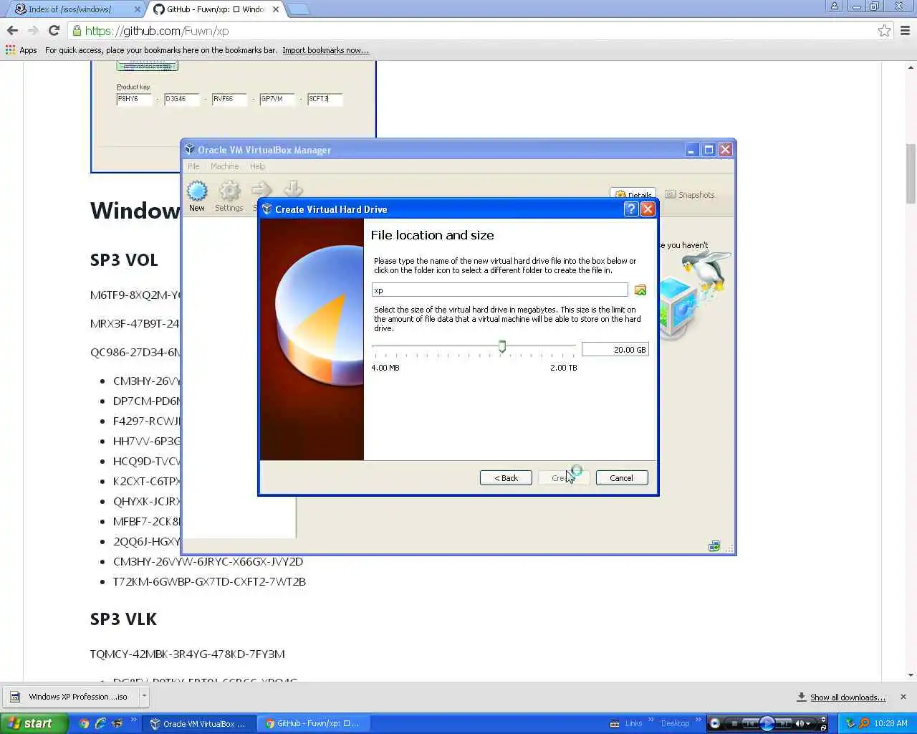The width and height of the screenshot is (917, 734).
Task: Click the SP3 VLK heading
Action: [x=123, y=619]
